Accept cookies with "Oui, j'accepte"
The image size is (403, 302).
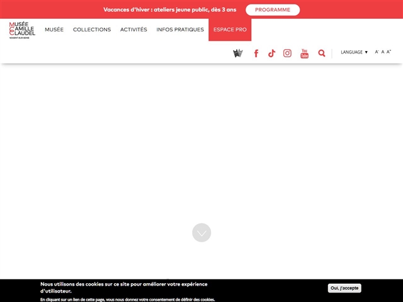344,288
